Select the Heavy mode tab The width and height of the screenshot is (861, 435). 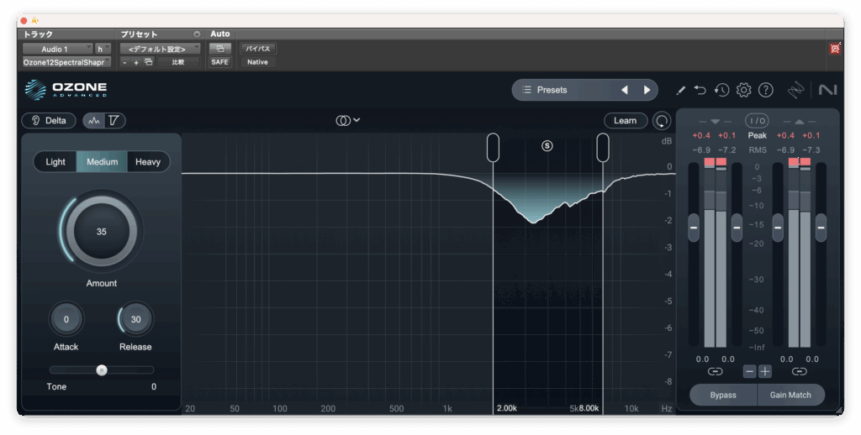(148, 162)
